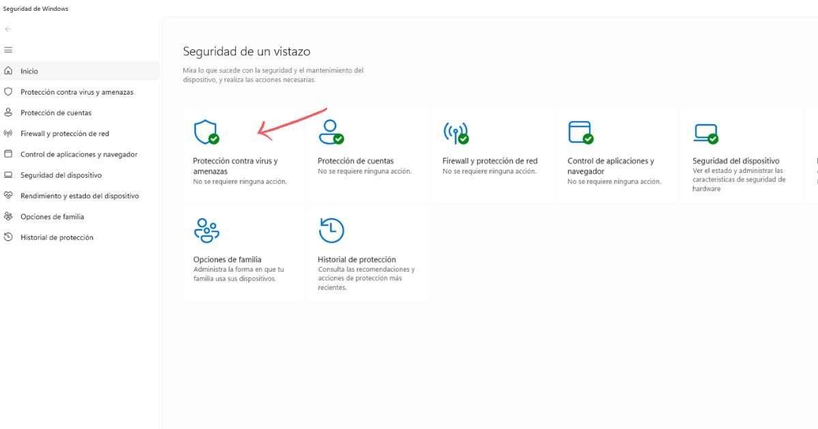Open the Opciones de familia card title
The image size is (818, 429).
tap(227, 259)
